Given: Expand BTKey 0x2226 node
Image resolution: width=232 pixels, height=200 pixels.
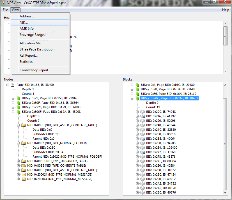Looking at the screenshot, I should pos(13,107).
